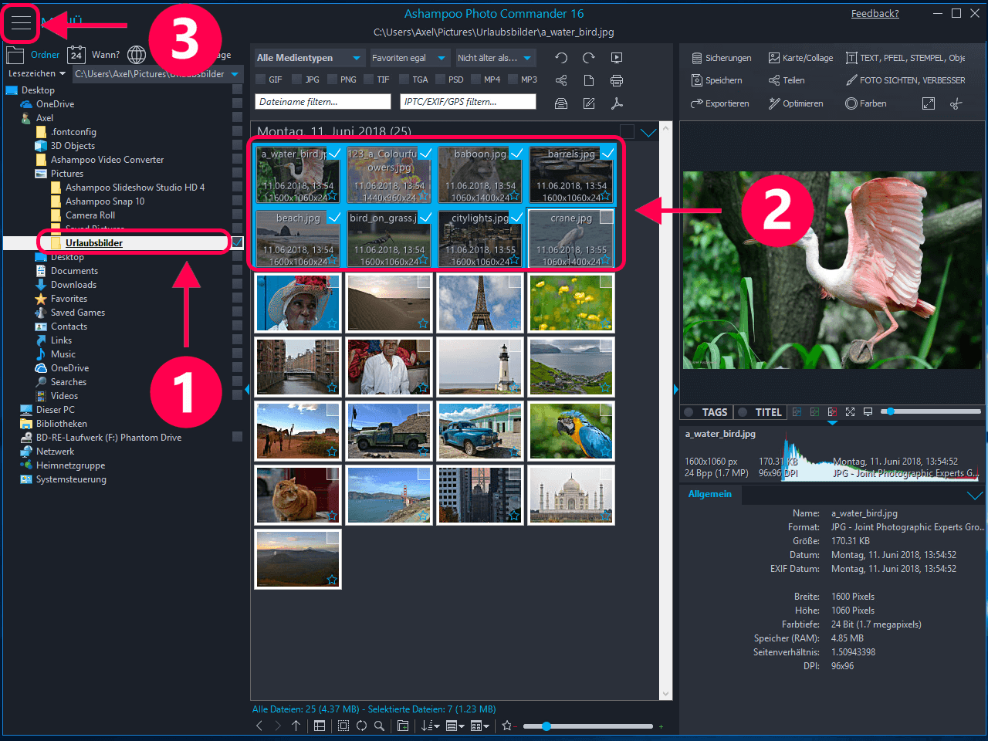Click the Sicherungen button
The width and height of the screenshot is (988, 741).
click(x=721, y=58)
